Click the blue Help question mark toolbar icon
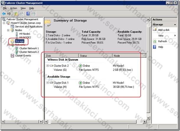180x131 pixels. coord(28,14)
